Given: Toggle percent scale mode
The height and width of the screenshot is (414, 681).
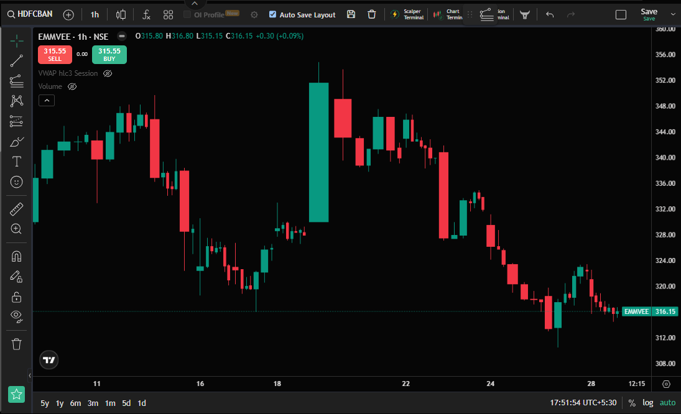Looking at the screenshot, I should coord(632,403).
